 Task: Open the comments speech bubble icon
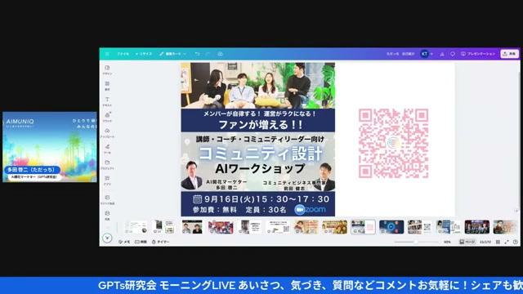point(453,54)
